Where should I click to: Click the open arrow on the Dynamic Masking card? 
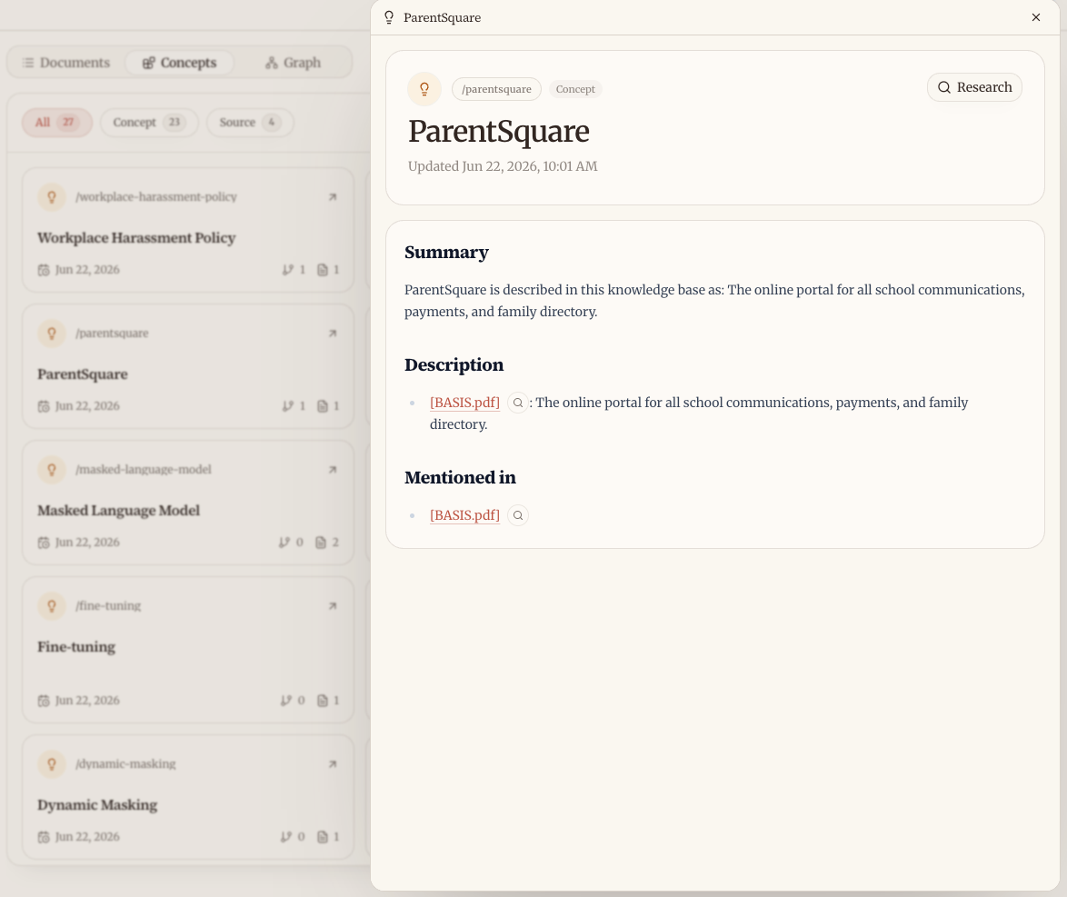pyautogui.click(x=333, y=763)
